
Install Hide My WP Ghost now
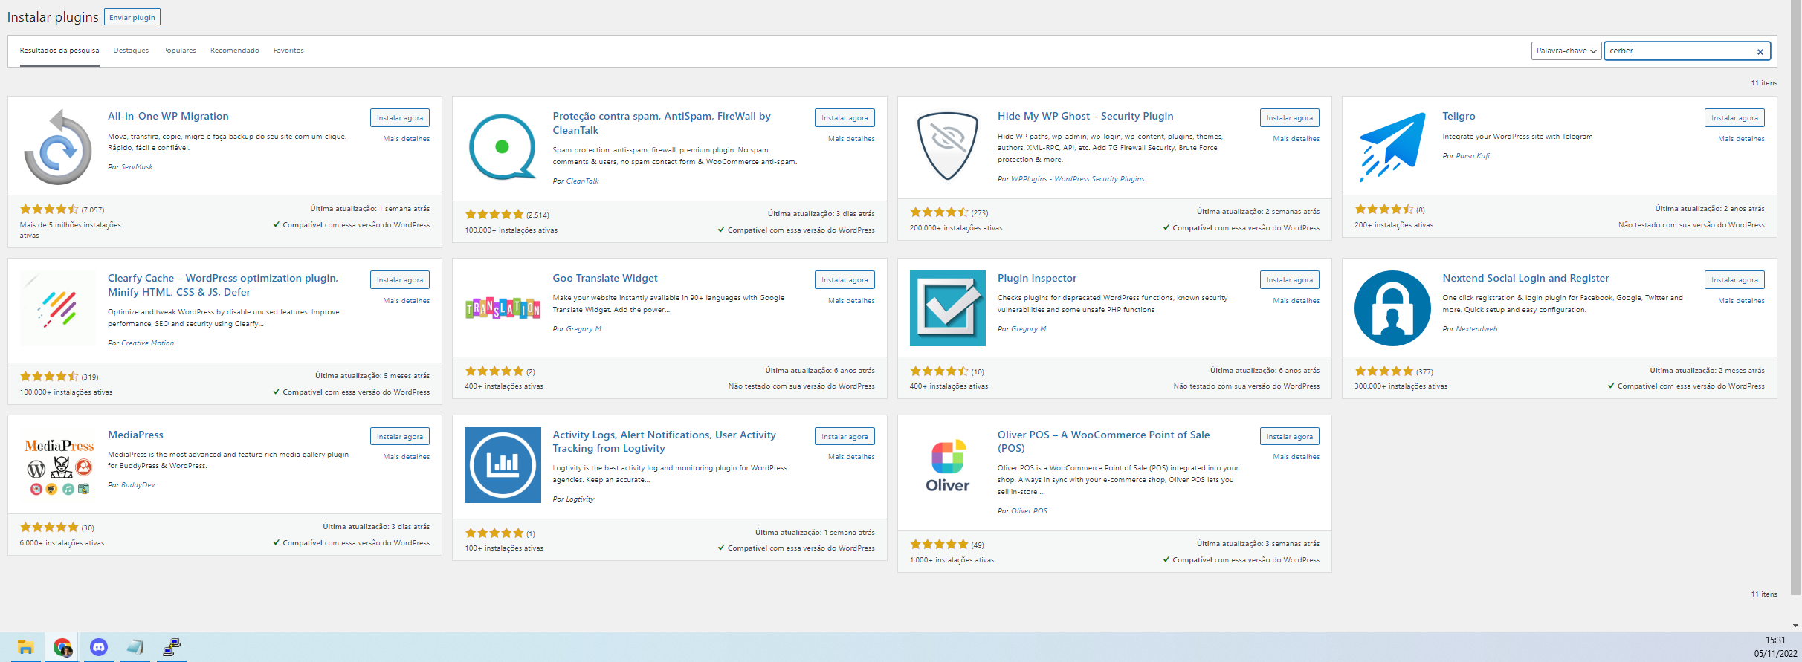(x=1290, y=117)
